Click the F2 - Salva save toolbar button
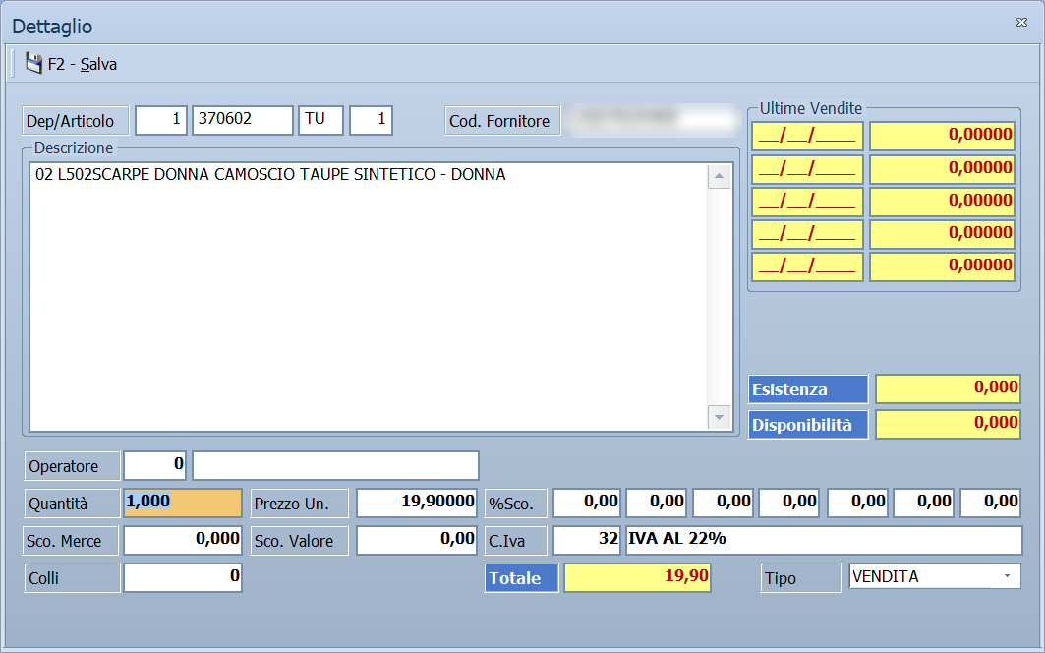This screenshot has height=653, width=1045. coord(72,64)
